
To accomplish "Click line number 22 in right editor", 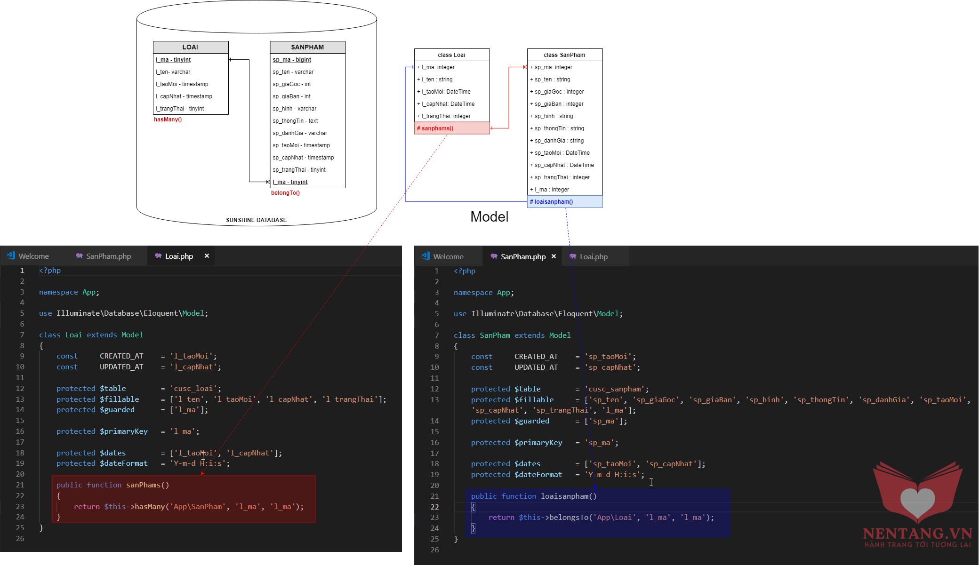I will point(434,507).
